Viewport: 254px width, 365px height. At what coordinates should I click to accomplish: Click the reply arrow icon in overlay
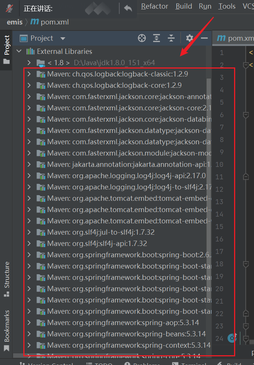coord(128,8)
